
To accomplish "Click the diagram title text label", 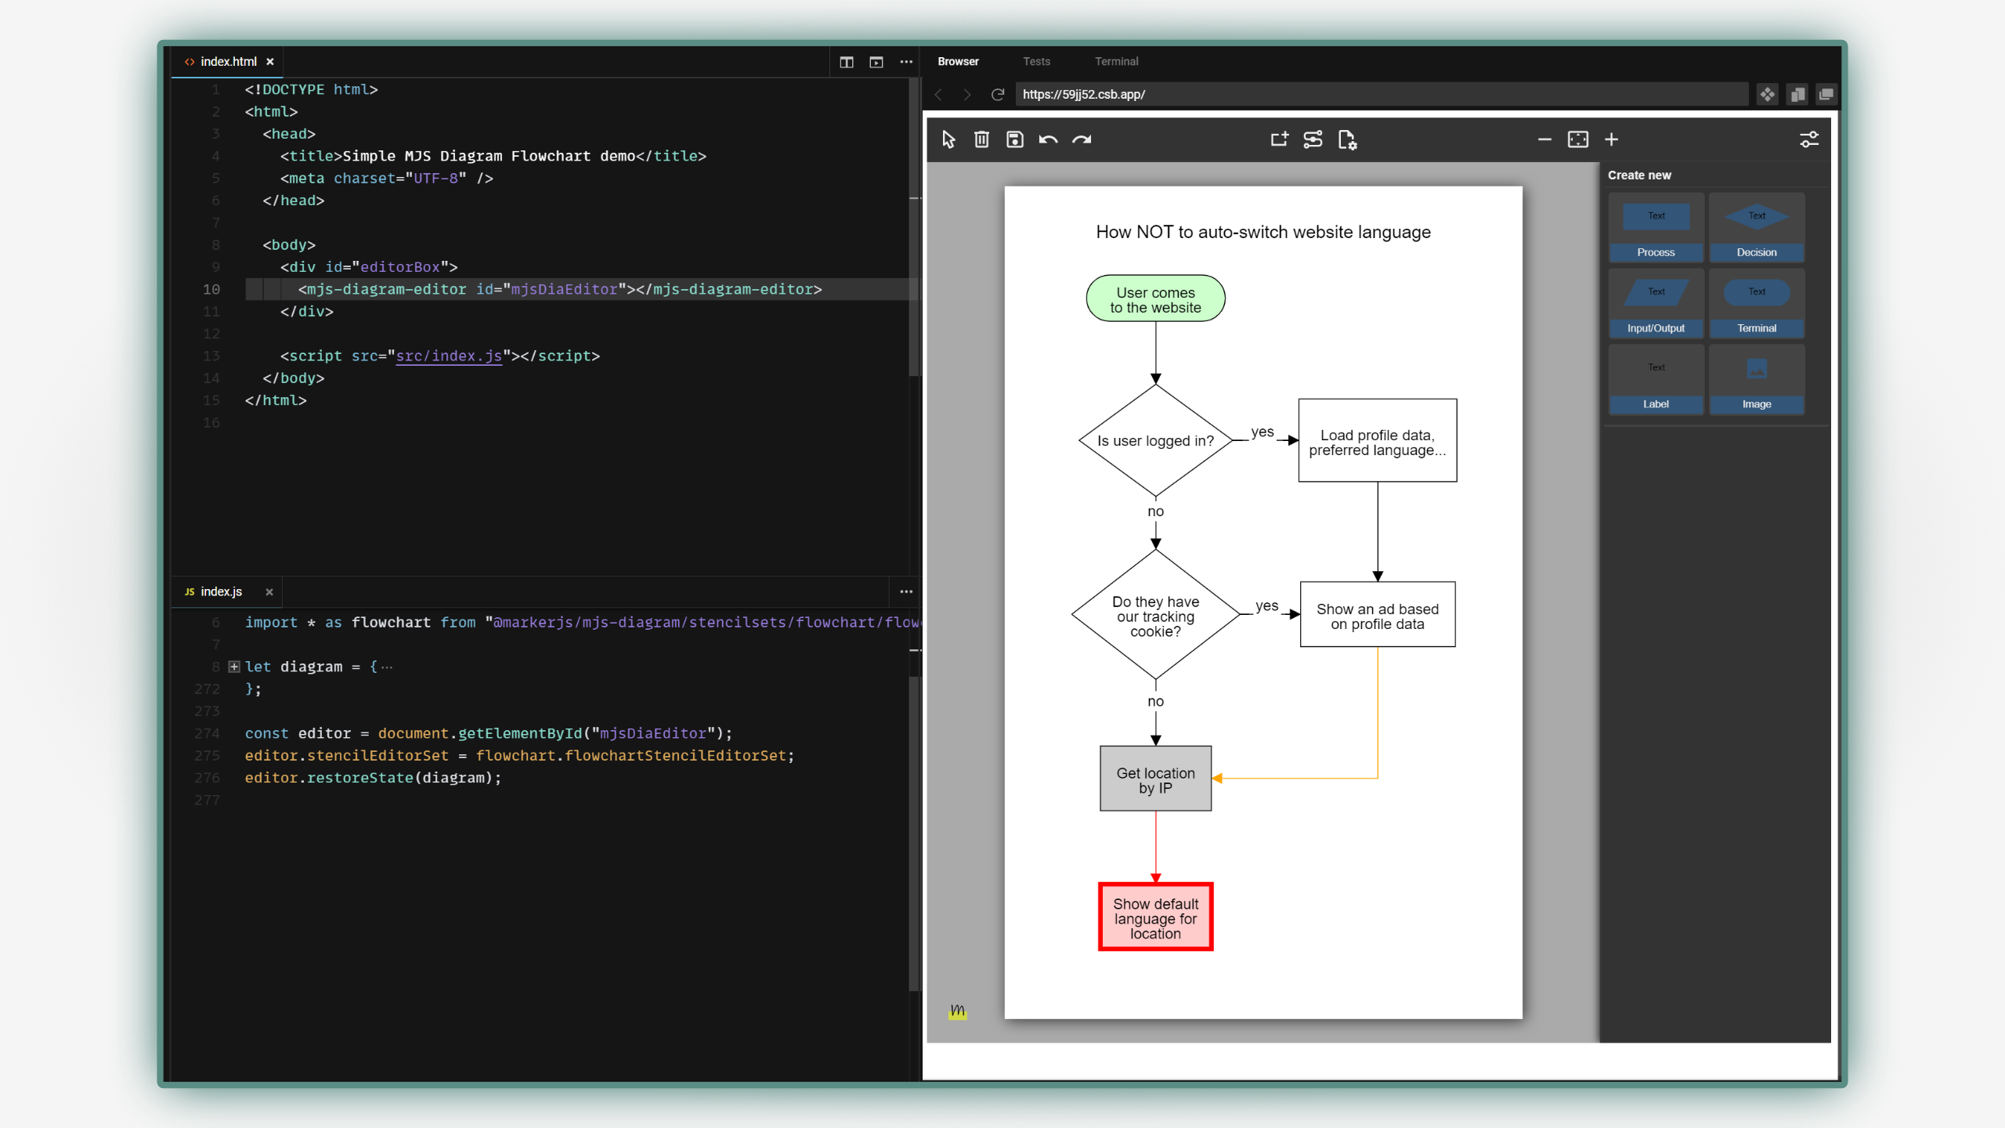I will (x=1263, y=232).
